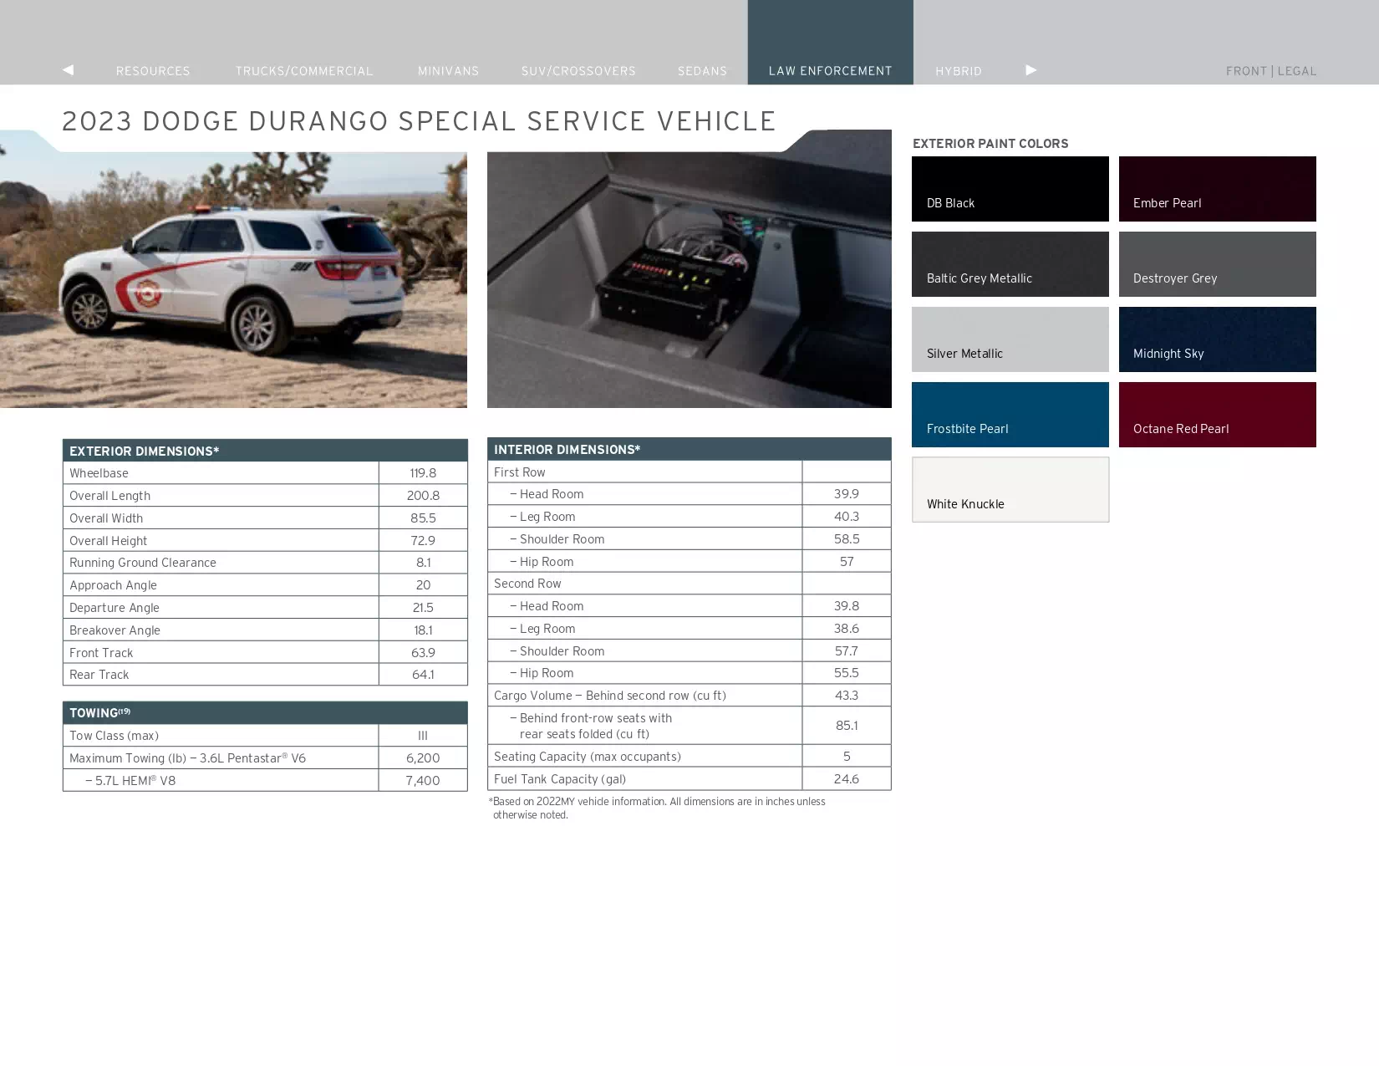The image size is (1379, 1066).
Task: Click the second-row Leg Room value 38.6
Action: [847, 629]
